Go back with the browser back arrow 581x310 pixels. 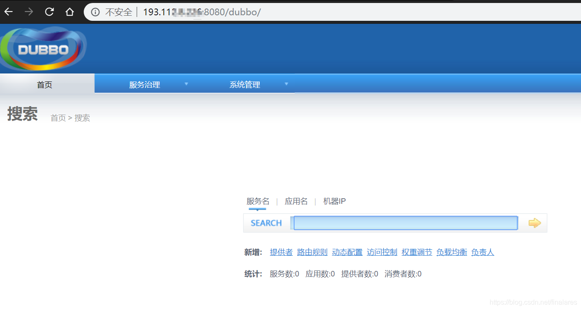coord(9,11)
